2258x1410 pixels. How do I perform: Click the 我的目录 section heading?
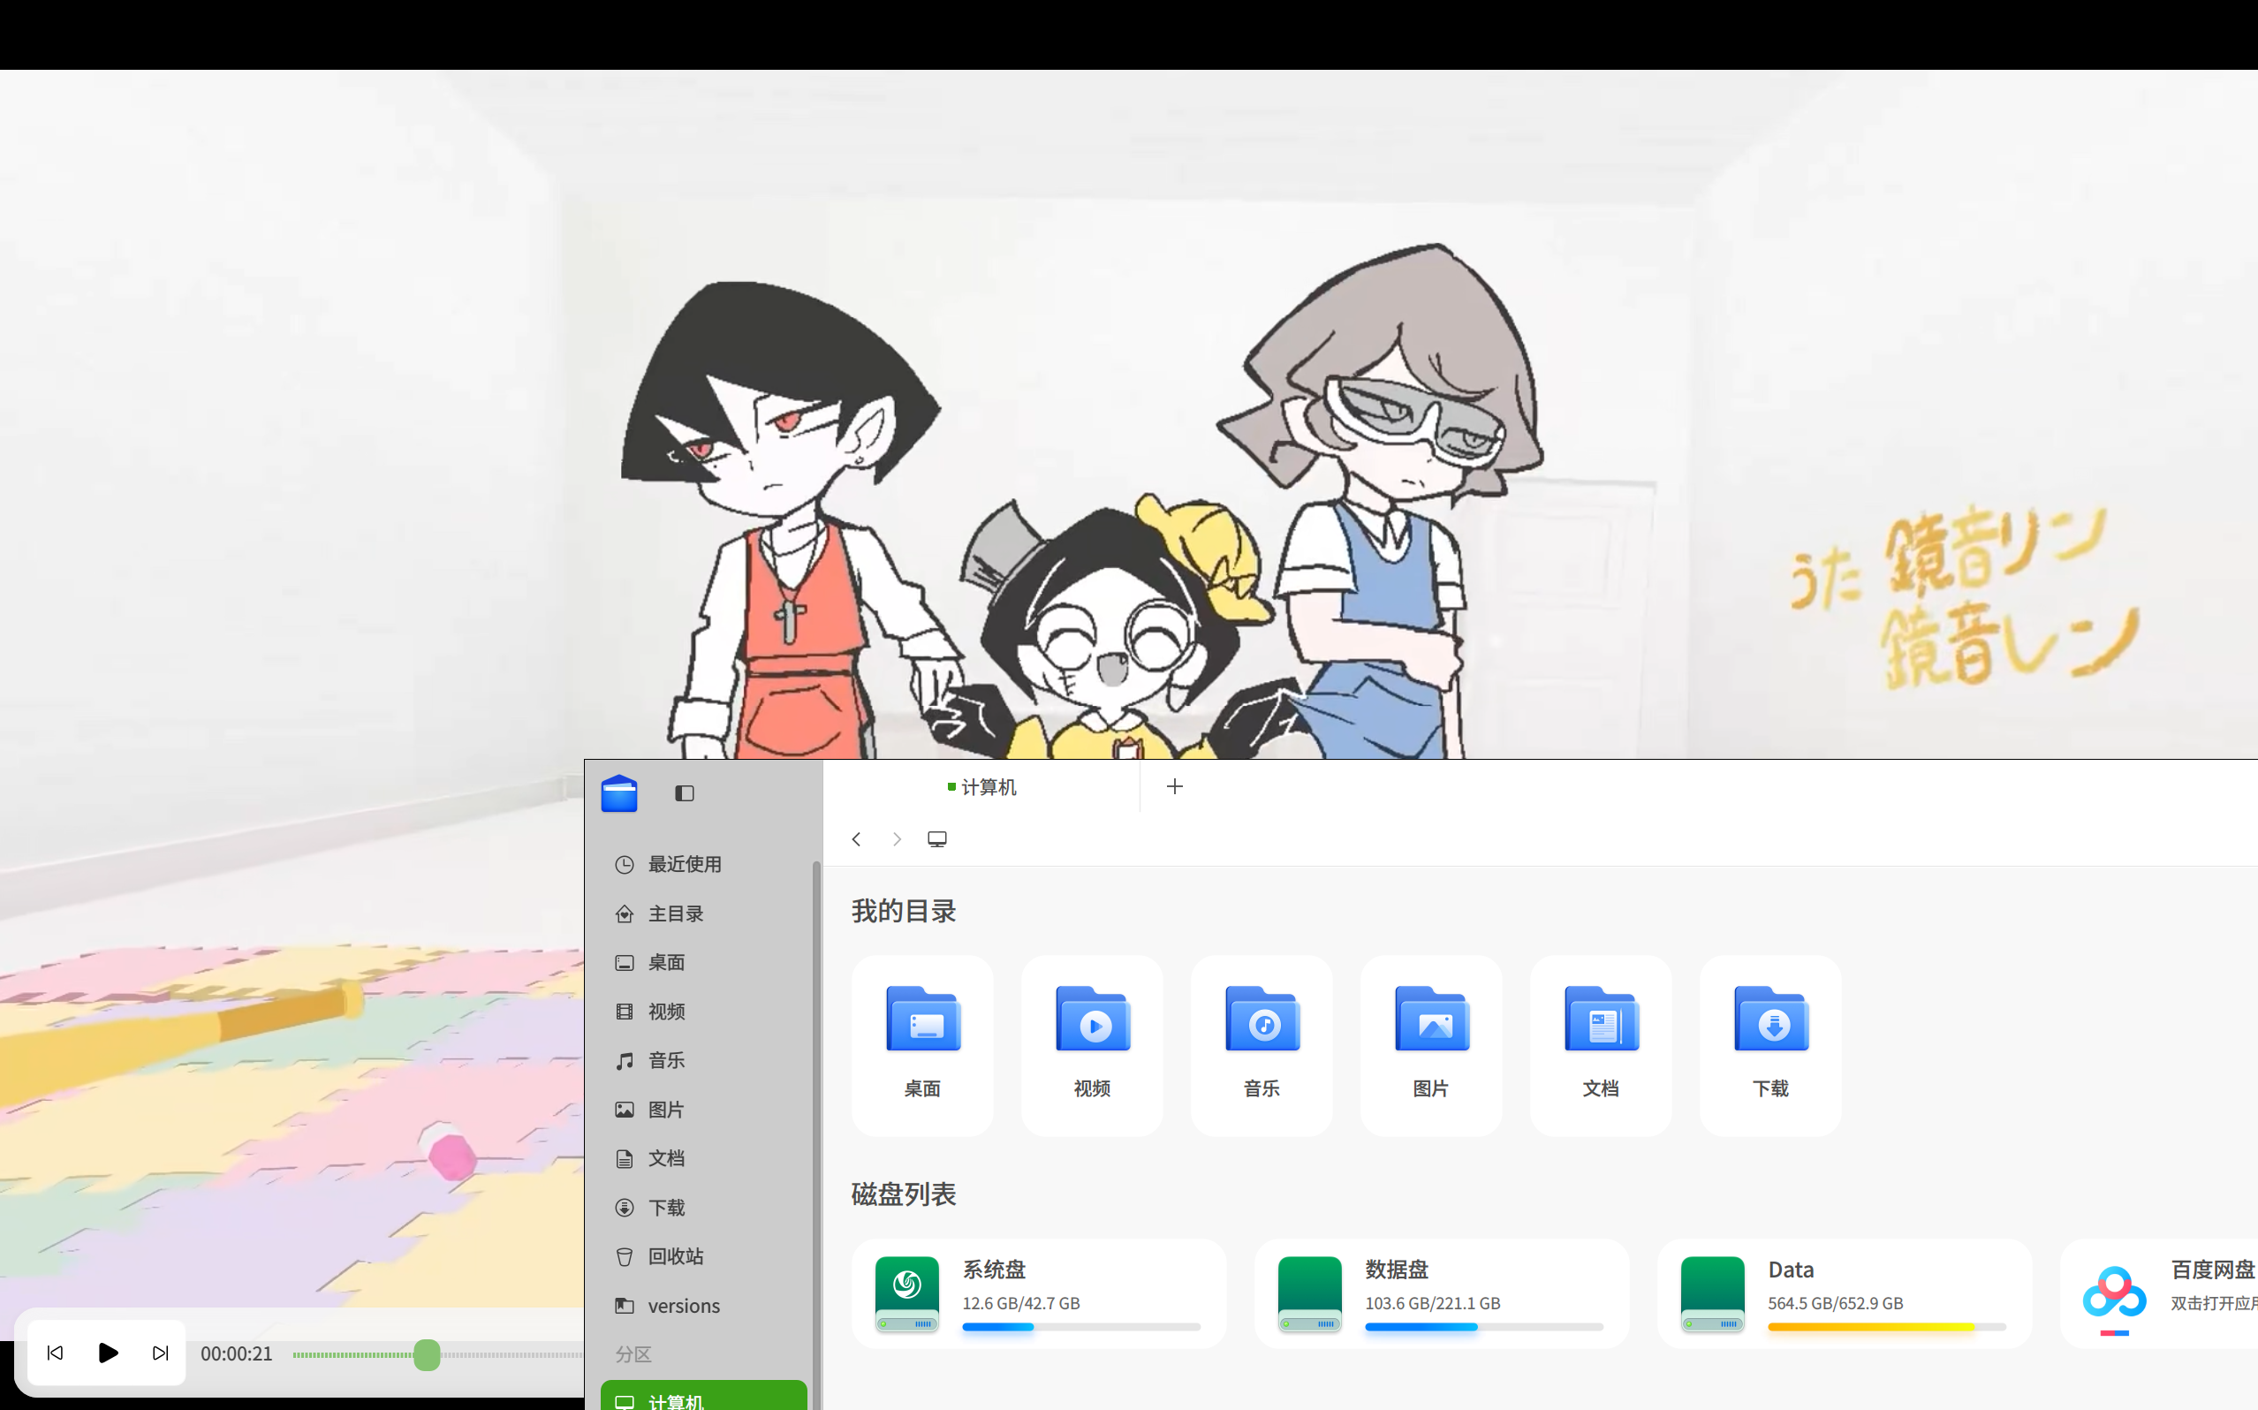[904, 911]
